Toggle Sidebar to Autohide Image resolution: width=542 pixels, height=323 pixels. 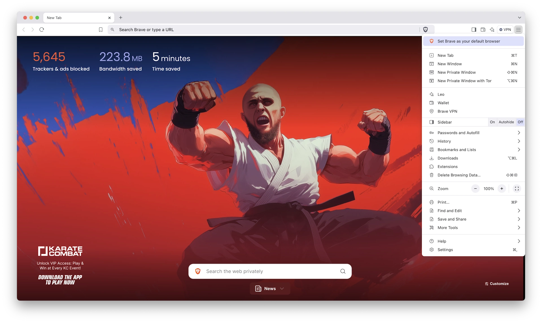[506, 122]
